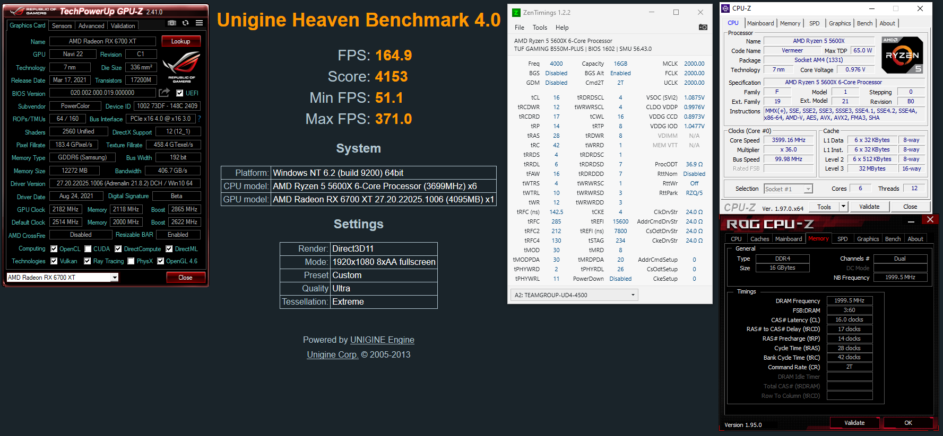Open the SPD tab in ROG CPU-Z

coord(842,239)
